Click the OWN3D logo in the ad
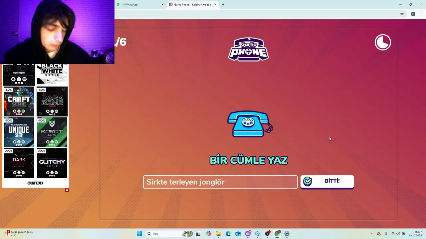The height and width of the screenshot is (239, 426). (35, 183)
